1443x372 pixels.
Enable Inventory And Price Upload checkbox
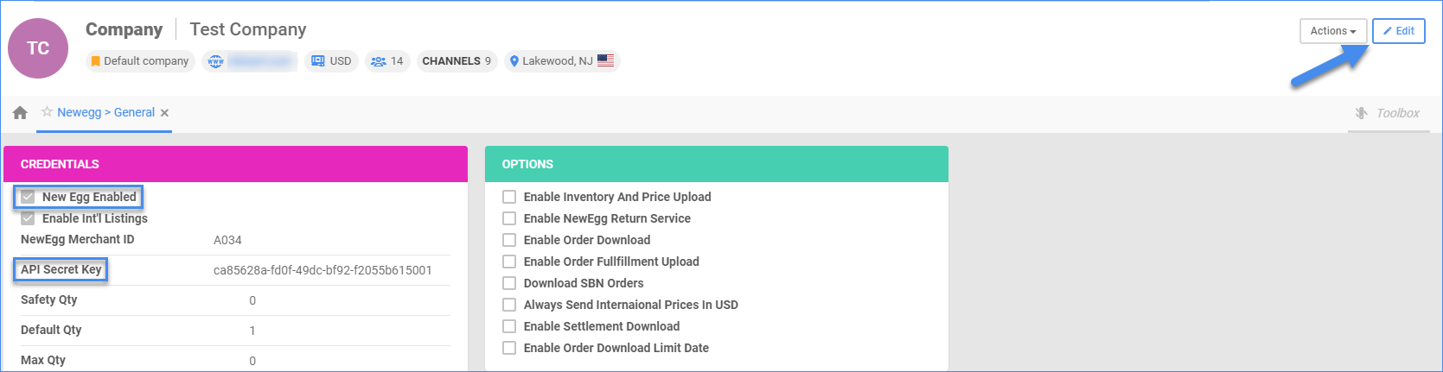509,197
